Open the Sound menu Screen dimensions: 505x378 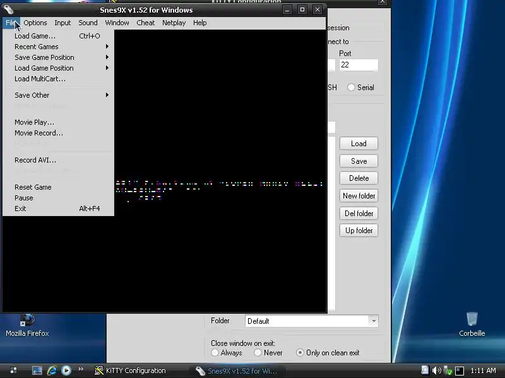pyautogui.click(x=88, y=23)
